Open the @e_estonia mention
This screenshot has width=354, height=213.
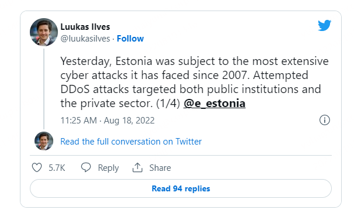point(214,104)
